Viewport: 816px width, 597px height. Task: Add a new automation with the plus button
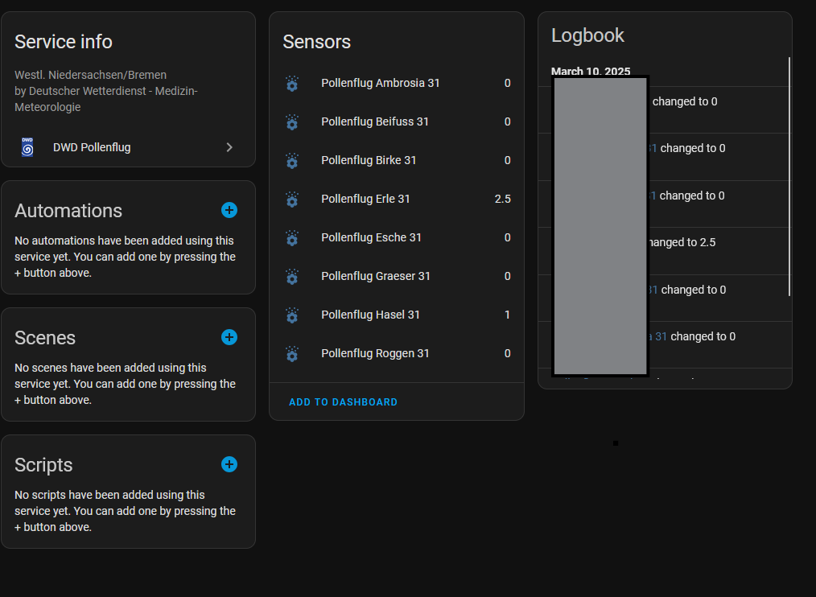[x=229, y=210]
